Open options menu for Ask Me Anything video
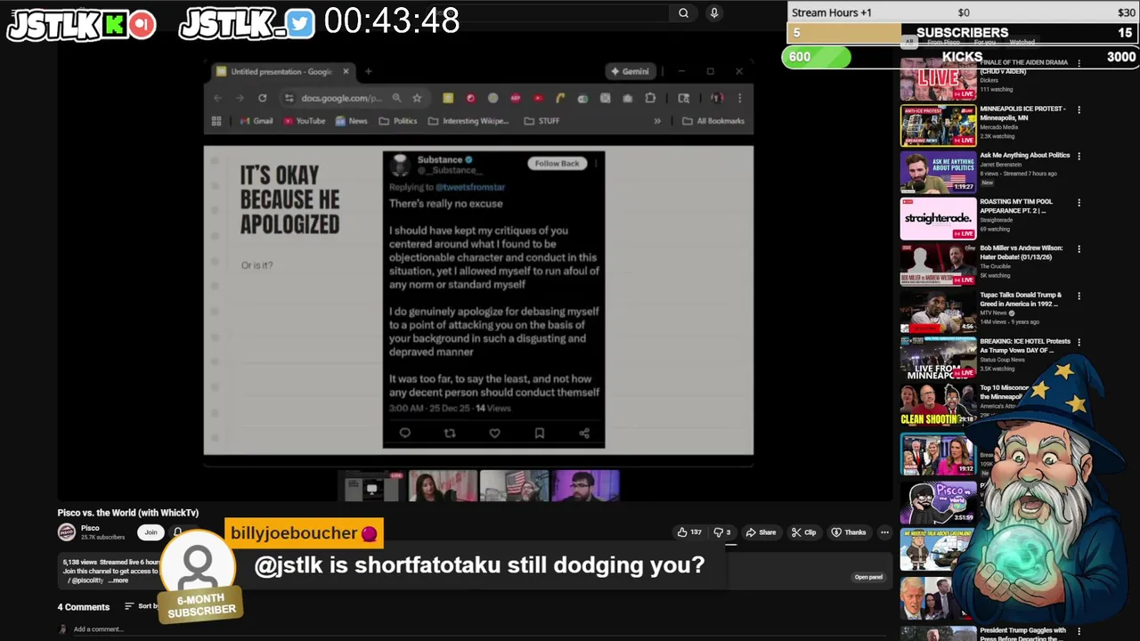Screen dimensions: 1140x641 (1079, 156)
